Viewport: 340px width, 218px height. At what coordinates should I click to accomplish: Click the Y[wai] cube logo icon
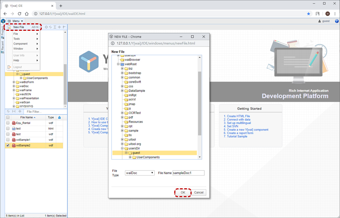point(3,21)
